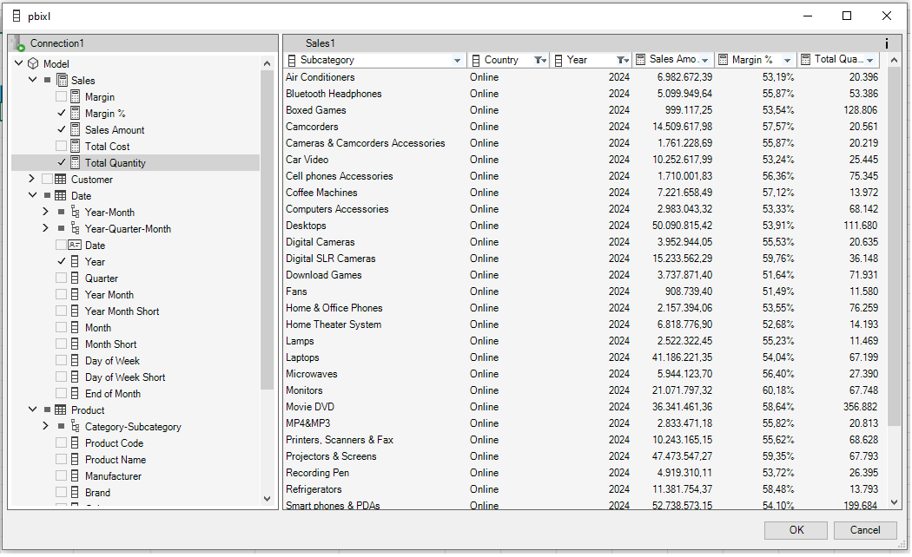
Task: Click the hierarchy icon beside Year-Quarter-Month
Action: tap(74, 228)
